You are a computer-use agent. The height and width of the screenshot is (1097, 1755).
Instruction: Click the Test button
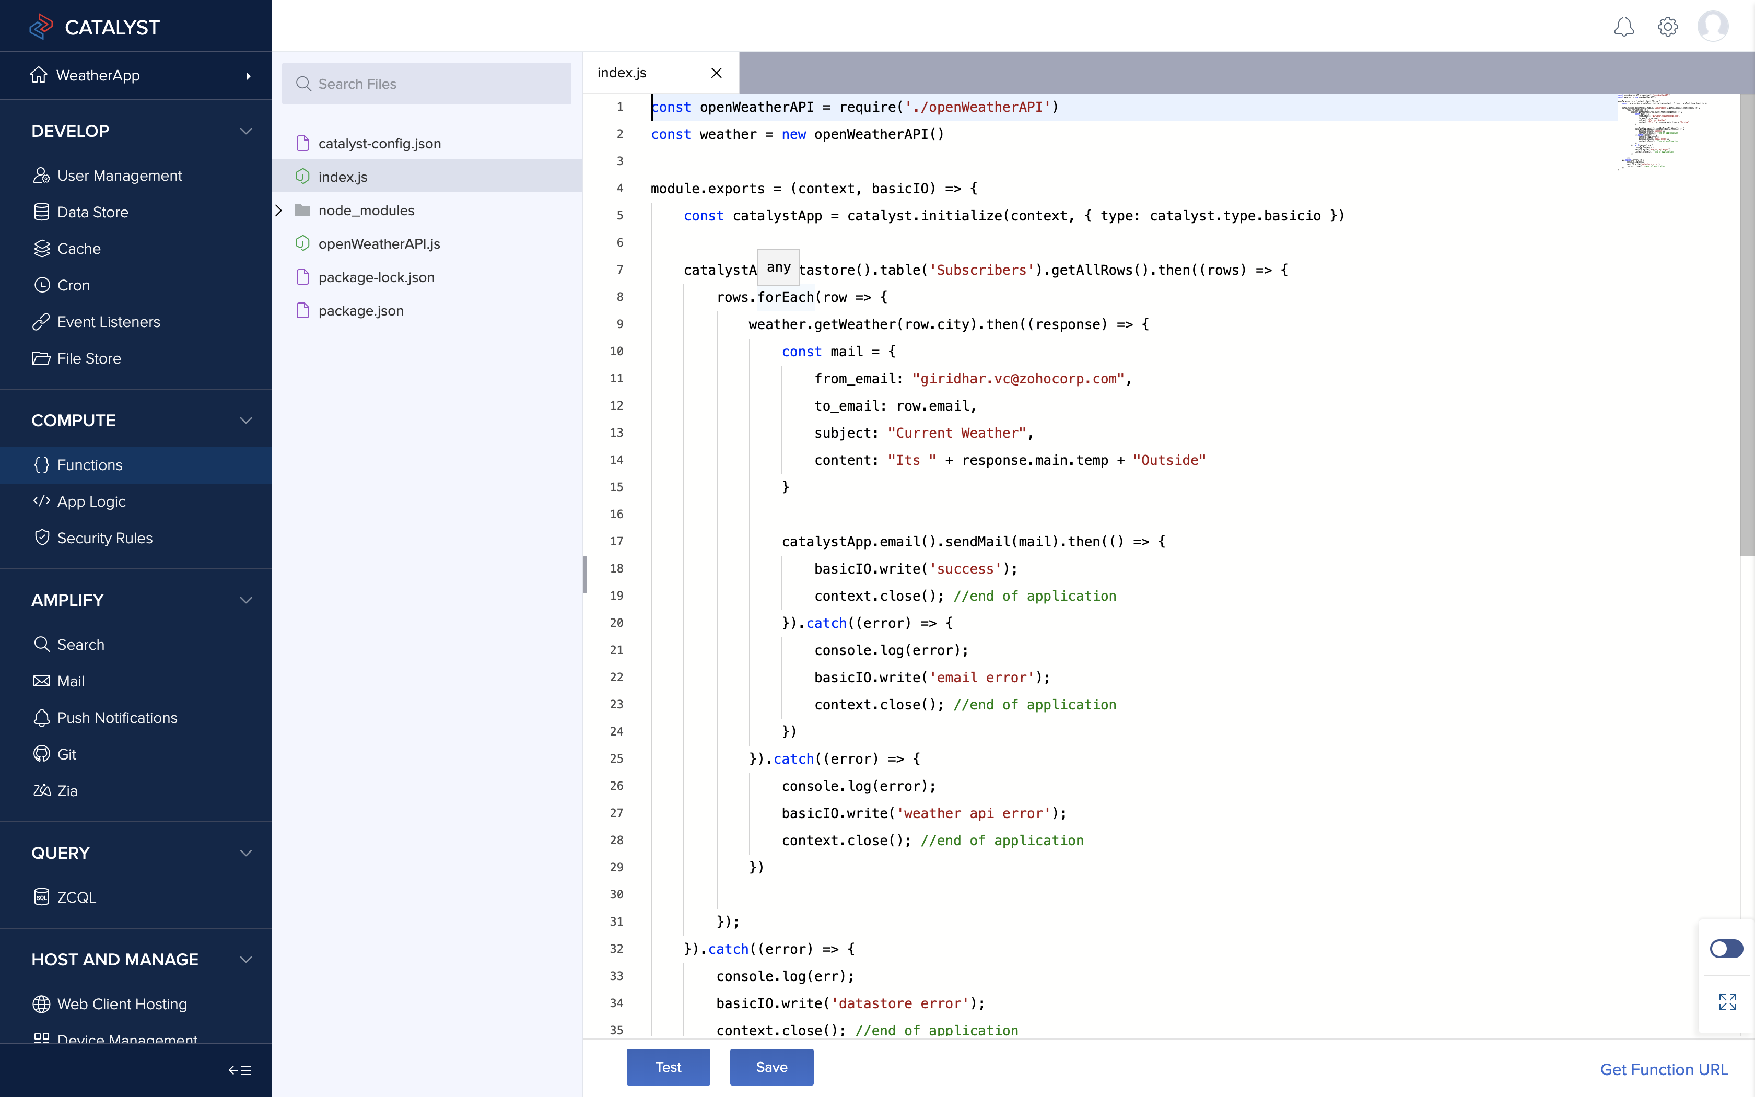[x=668, y=1067]
